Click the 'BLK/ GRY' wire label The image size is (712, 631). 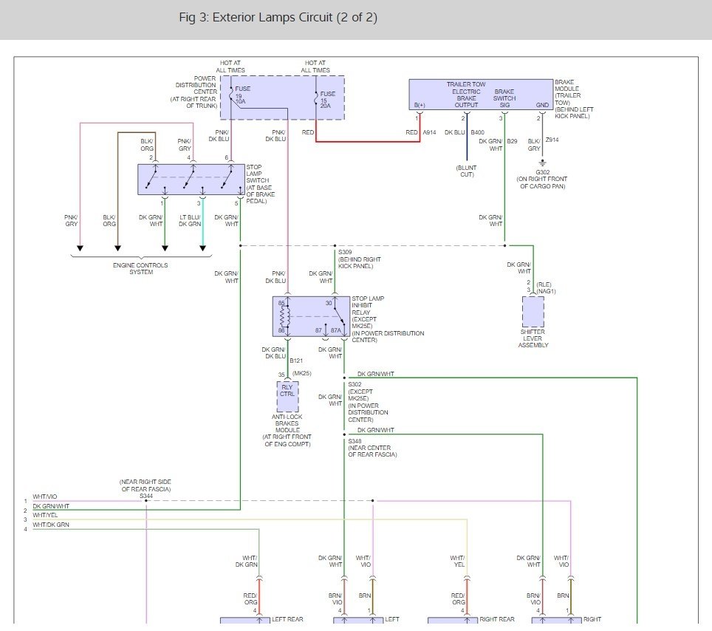pos(534,145)
